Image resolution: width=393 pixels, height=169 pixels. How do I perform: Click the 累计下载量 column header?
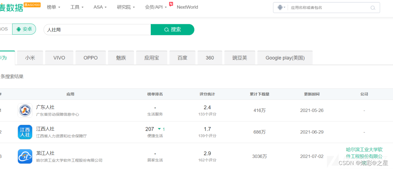pos(259,94)
